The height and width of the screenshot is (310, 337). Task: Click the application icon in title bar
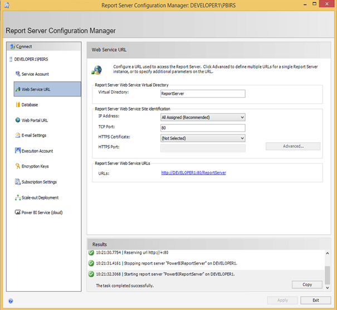(x=7, y=5)
